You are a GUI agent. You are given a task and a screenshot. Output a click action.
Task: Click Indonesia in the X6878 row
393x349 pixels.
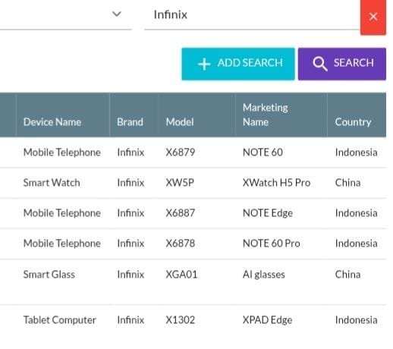(x=356, y=244)
